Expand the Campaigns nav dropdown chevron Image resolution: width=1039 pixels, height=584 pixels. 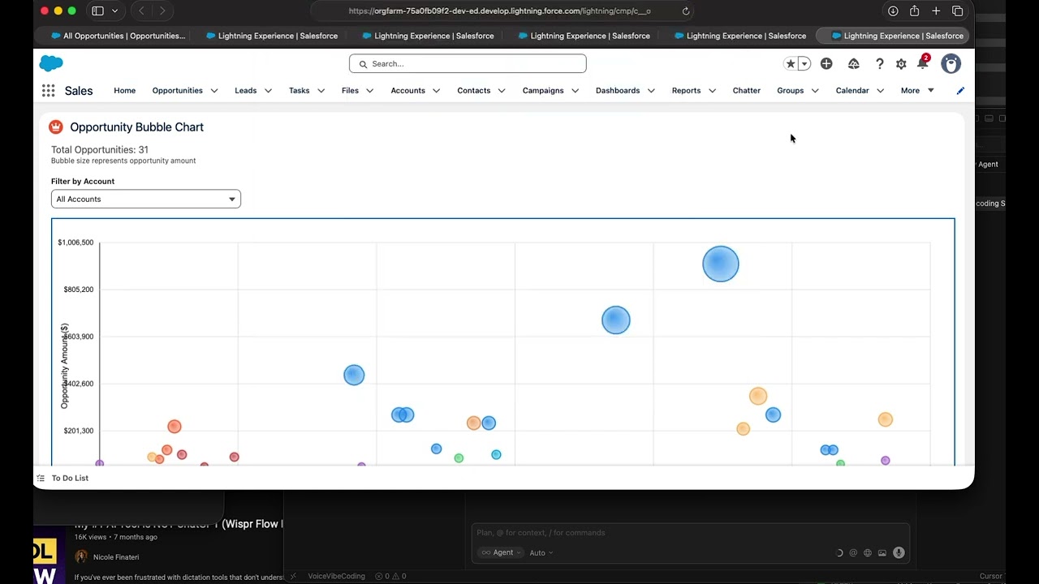575,91
